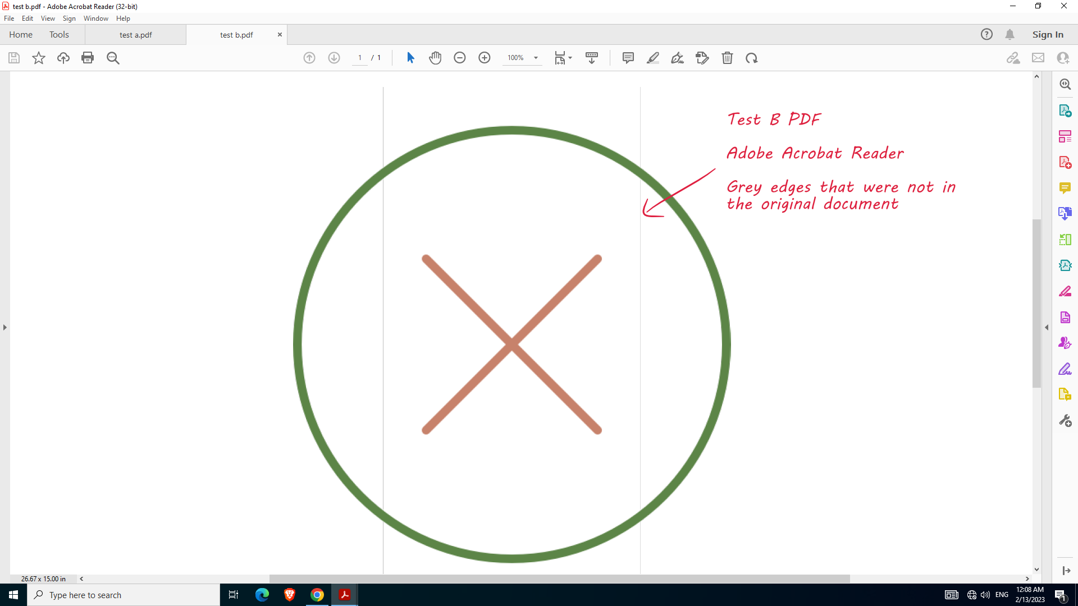Star this file as favorite
This screenshot has width=1078, height=606.
point(39,58)
